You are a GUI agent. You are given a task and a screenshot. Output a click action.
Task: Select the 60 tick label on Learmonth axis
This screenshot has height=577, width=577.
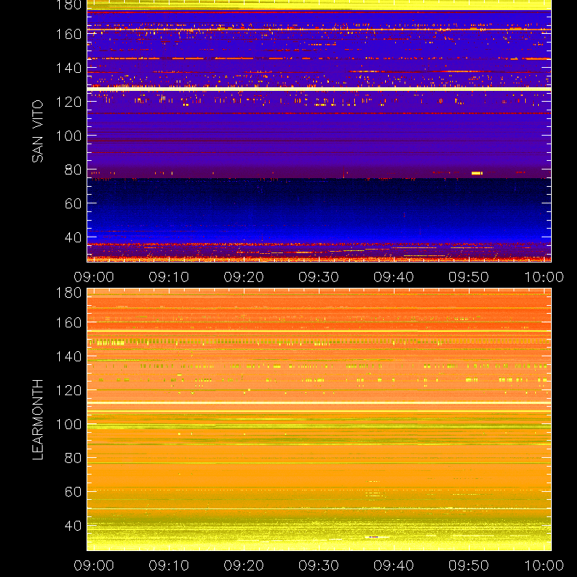click(x=74, y=492)
